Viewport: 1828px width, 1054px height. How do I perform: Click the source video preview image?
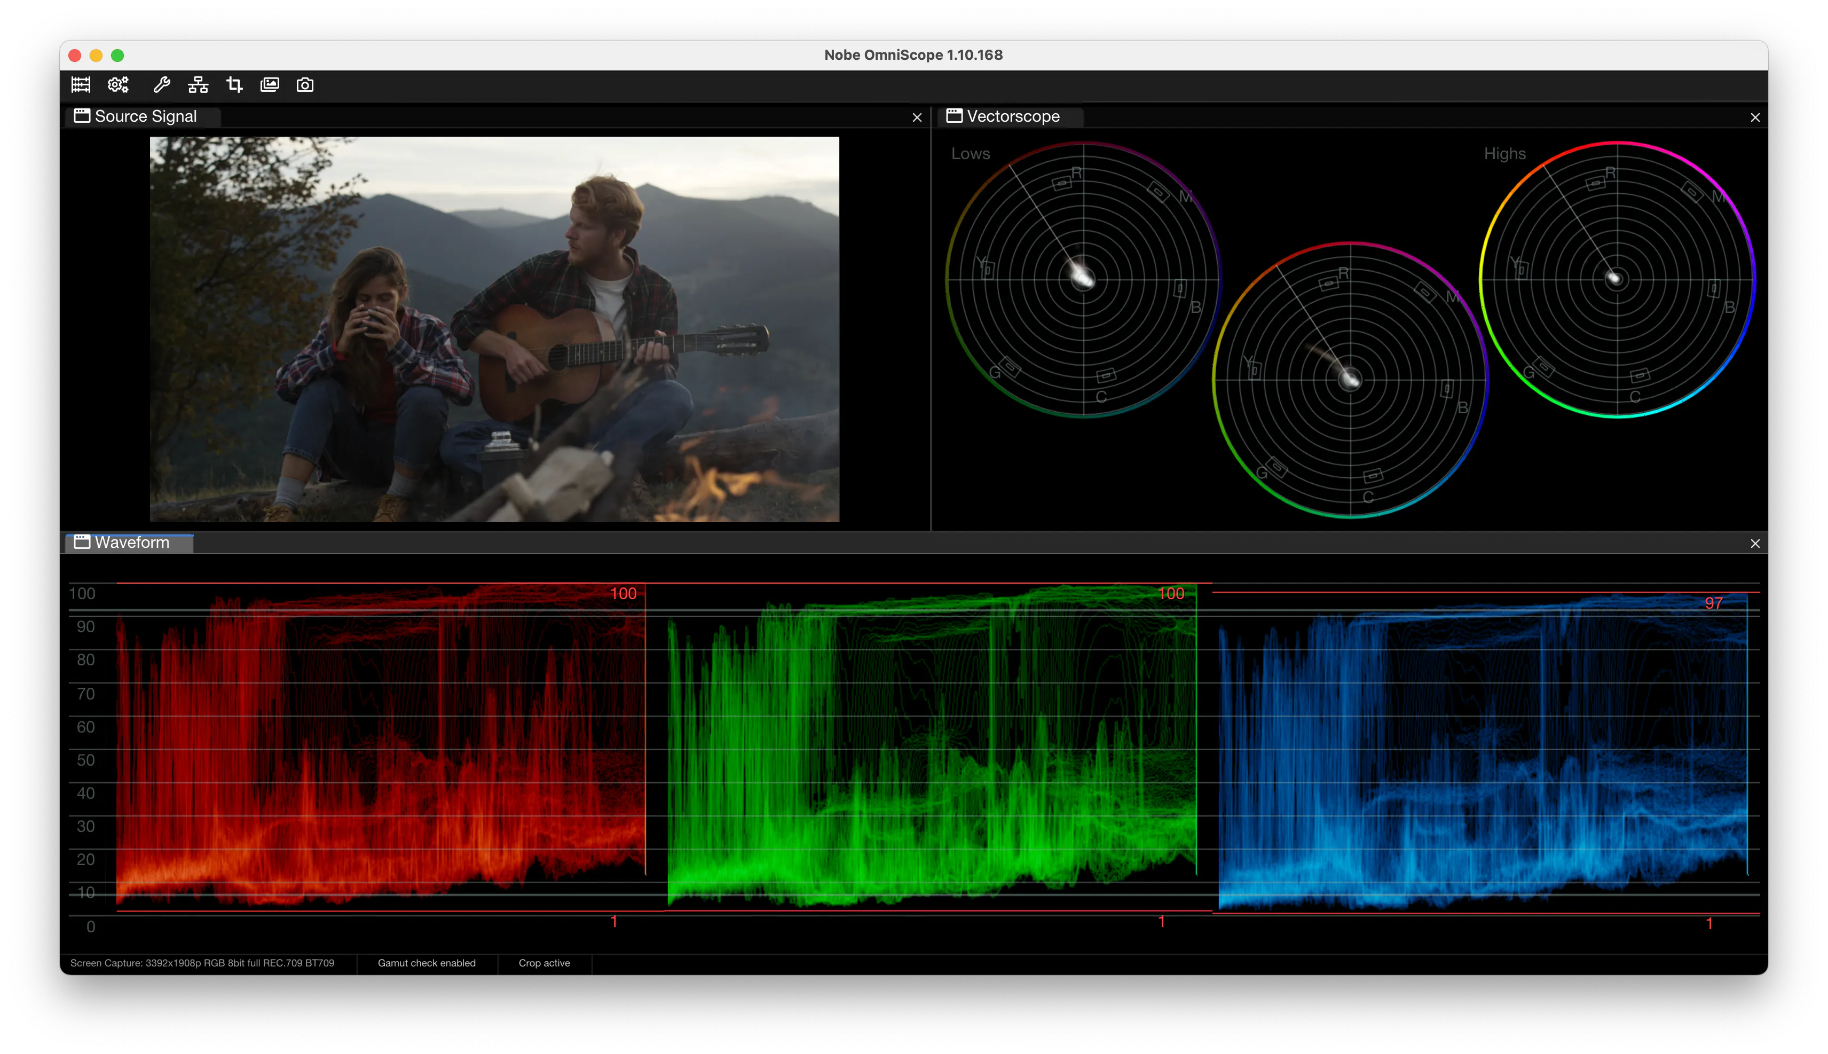(494, 329)
